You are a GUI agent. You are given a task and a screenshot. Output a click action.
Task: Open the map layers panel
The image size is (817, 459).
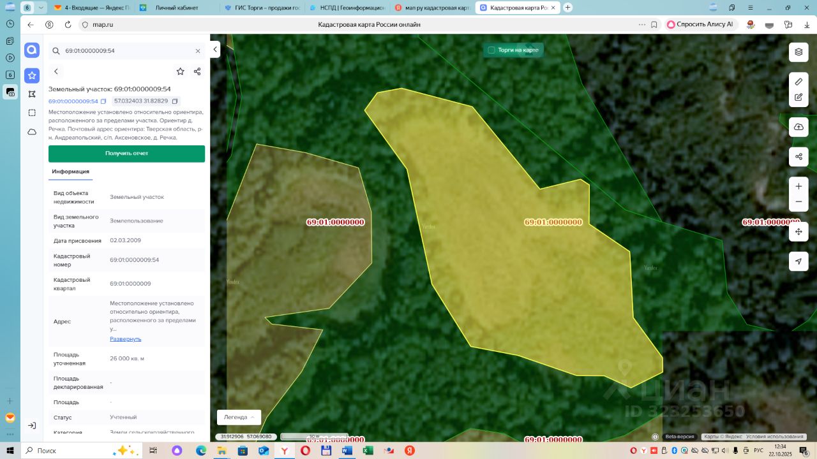coord(798,52)
